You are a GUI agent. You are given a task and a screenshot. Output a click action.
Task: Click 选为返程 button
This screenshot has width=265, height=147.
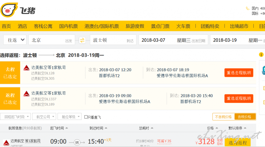click(x=238, y=143)
